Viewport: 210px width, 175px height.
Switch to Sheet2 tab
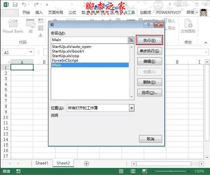point(63,163)
